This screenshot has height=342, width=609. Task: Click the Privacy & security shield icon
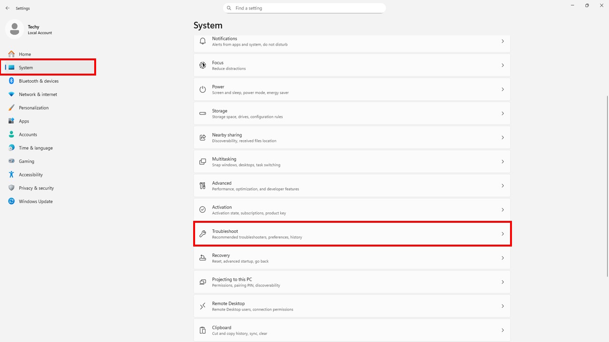(11, 188)
